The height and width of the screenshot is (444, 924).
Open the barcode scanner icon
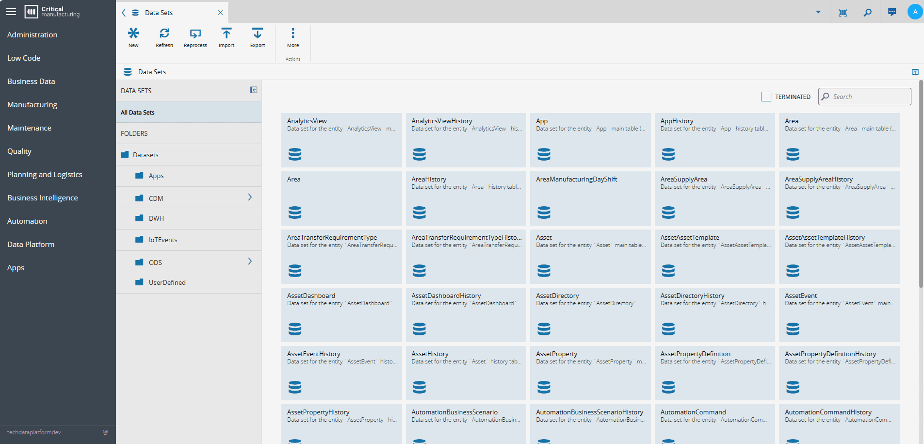[x=843, y=12]
